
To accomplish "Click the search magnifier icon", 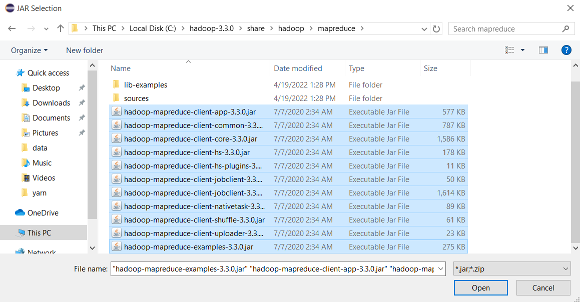I will (x=565, y=29).
